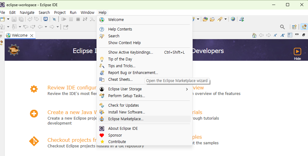The height and width of the screenshot is (156, 308).
Task: Click the Contribute star menu item
Action: (x=144, y=142)
